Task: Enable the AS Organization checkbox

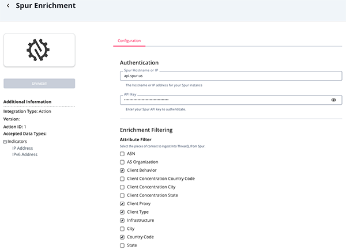Action: 122,162
